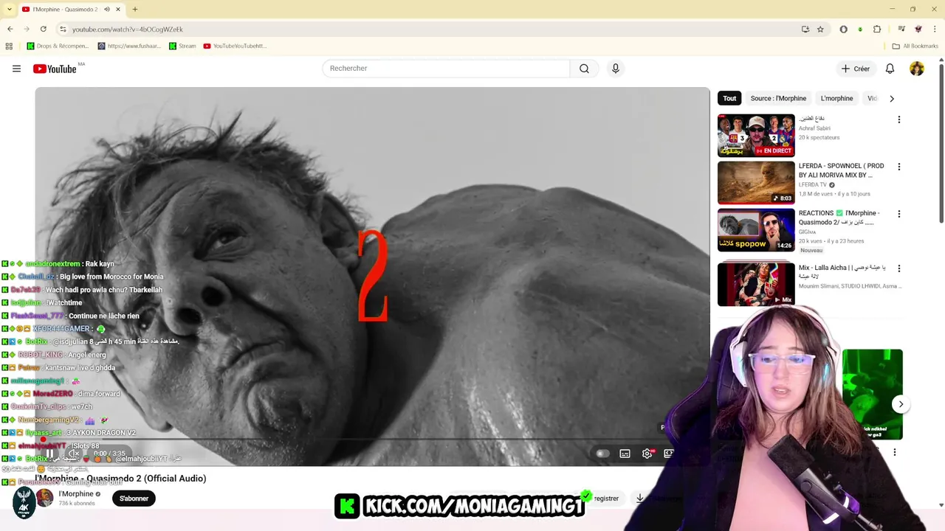945x531 pixels.
Task: Select the Tout filter chip
Action: pyautogui.click(x=729, y=98)
